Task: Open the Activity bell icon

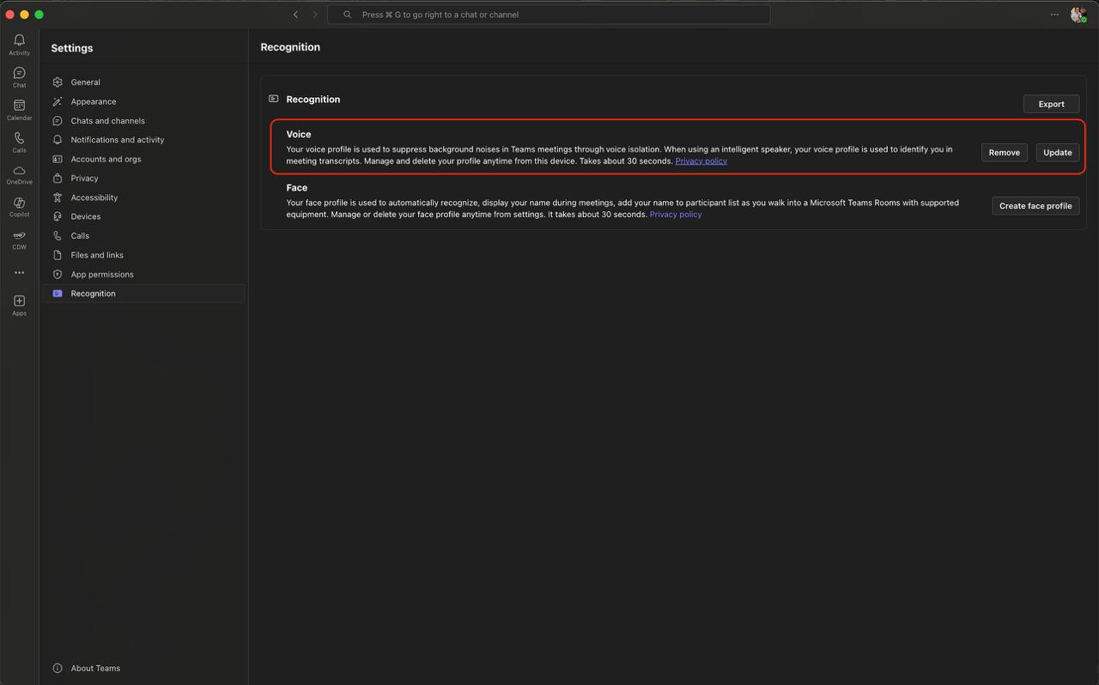Action: click(x=19, y=41)
